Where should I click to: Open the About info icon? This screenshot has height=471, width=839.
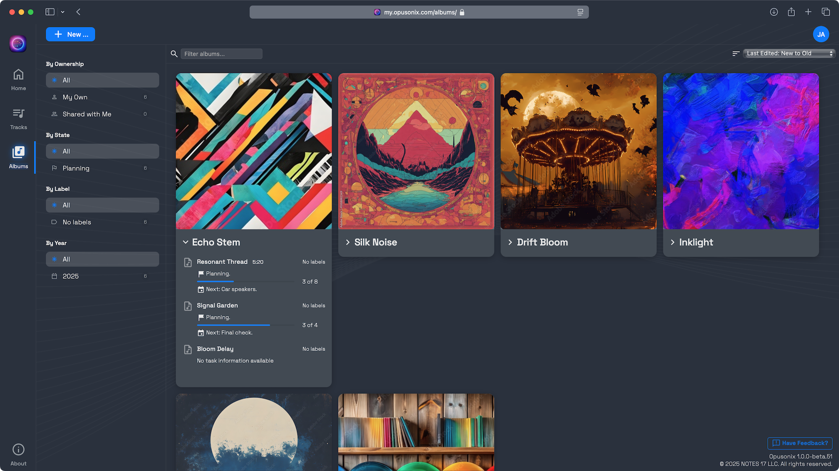pyautogui.click(x=18, y=449)
